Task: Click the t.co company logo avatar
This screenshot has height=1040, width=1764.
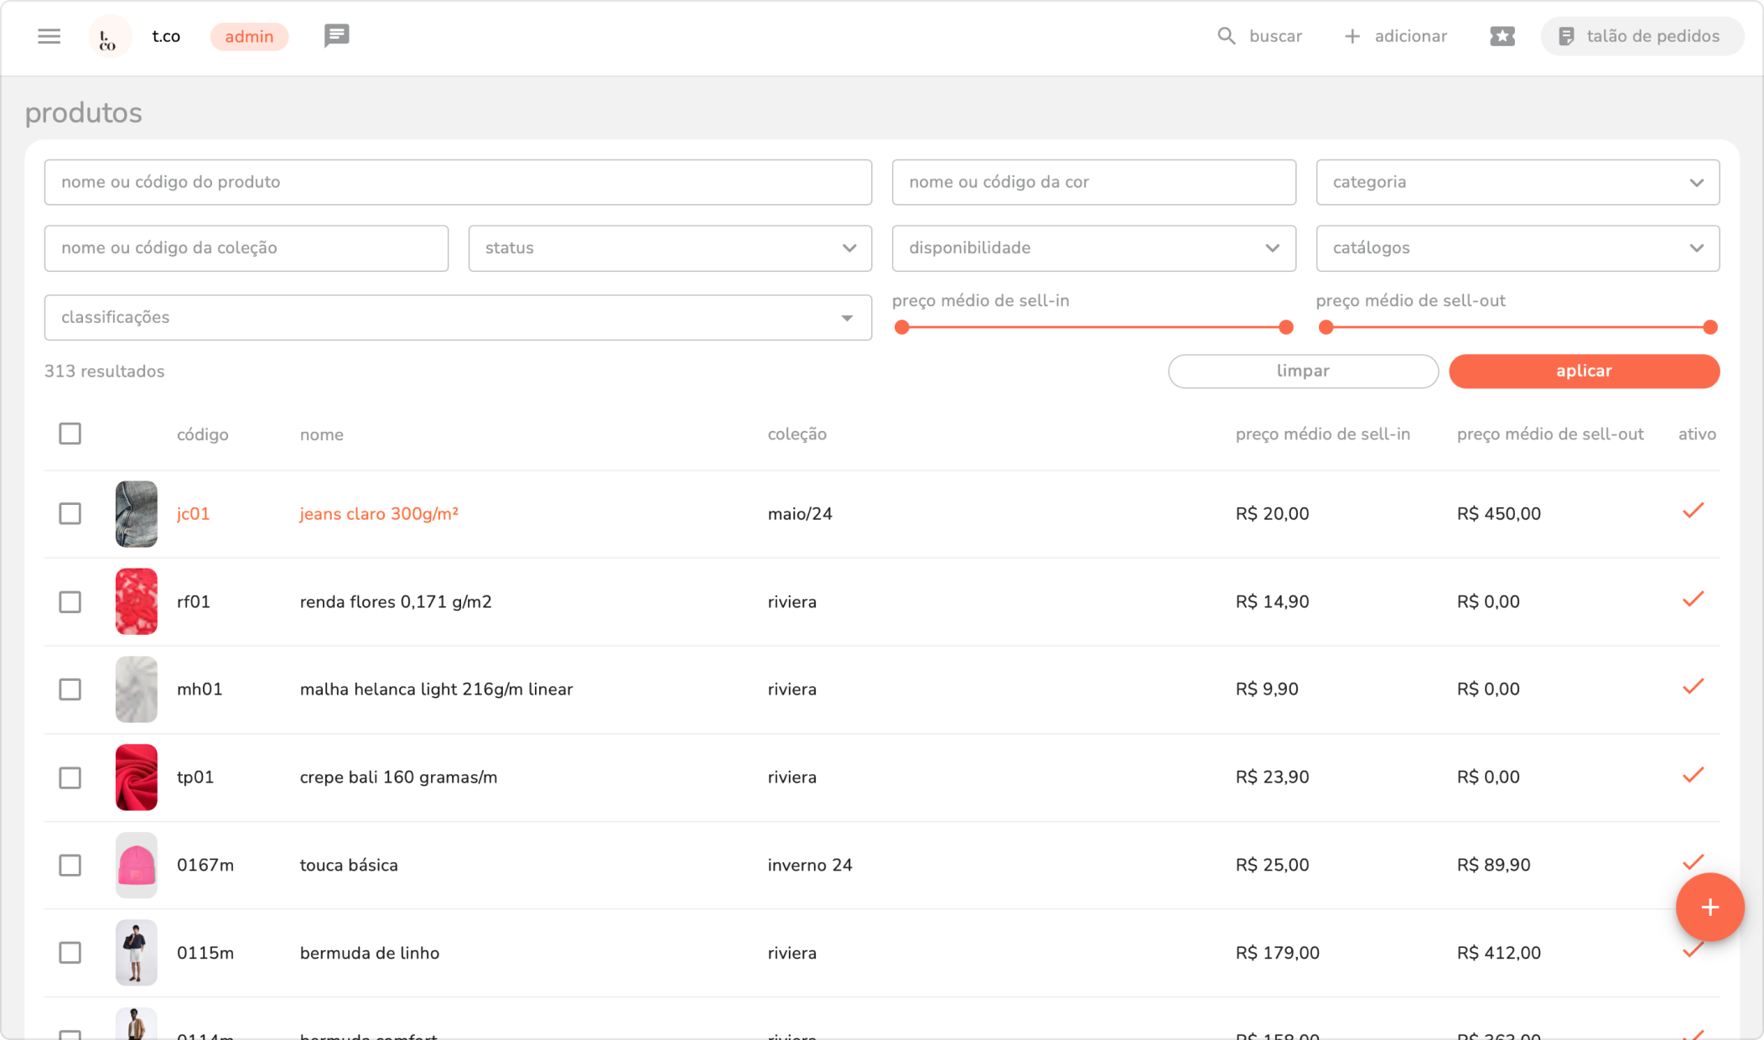Action: 109,37
